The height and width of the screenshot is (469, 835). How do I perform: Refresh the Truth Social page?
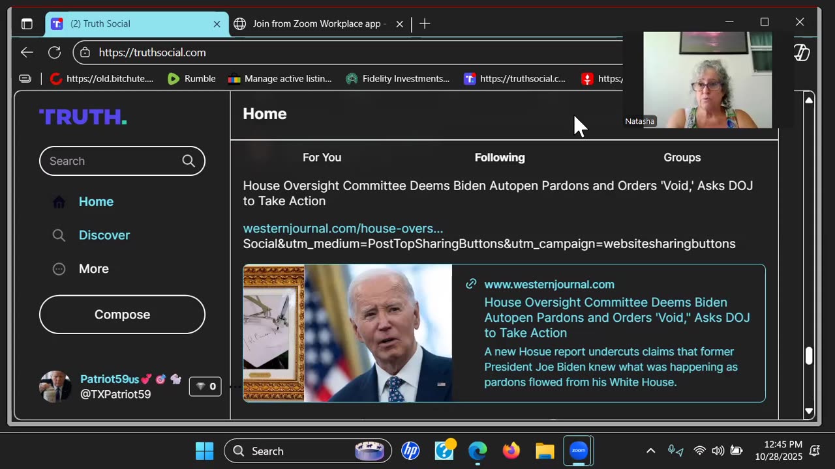55,53
